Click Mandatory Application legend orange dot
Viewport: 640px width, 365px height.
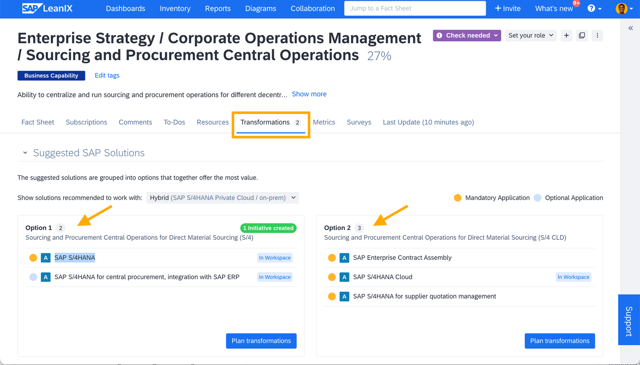click(458, 198)
